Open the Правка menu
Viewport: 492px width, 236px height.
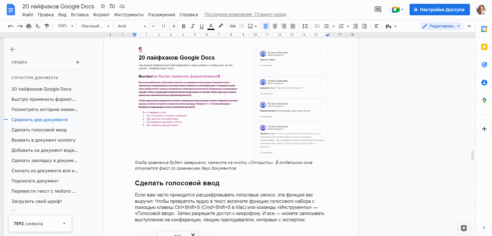tap(46, 15)
